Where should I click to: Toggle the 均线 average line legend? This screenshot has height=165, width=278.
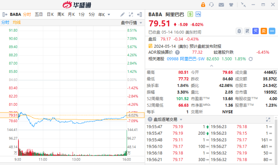(17, 22)
